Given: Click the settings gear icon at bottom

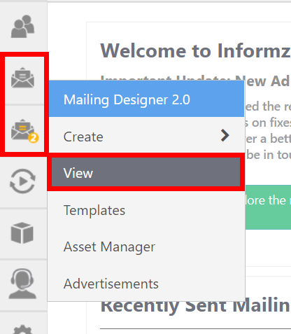Looking at the screenshot, I should (x=22, y=329).
